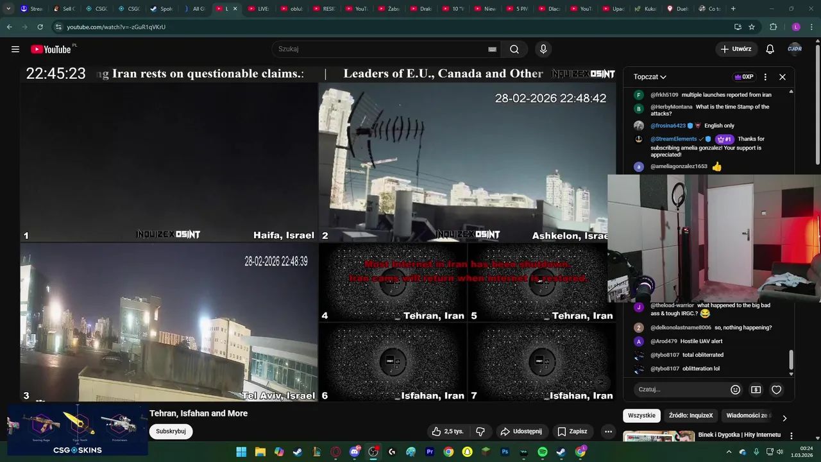
Task: Go back in browser history
Action: tap(9, 27)
